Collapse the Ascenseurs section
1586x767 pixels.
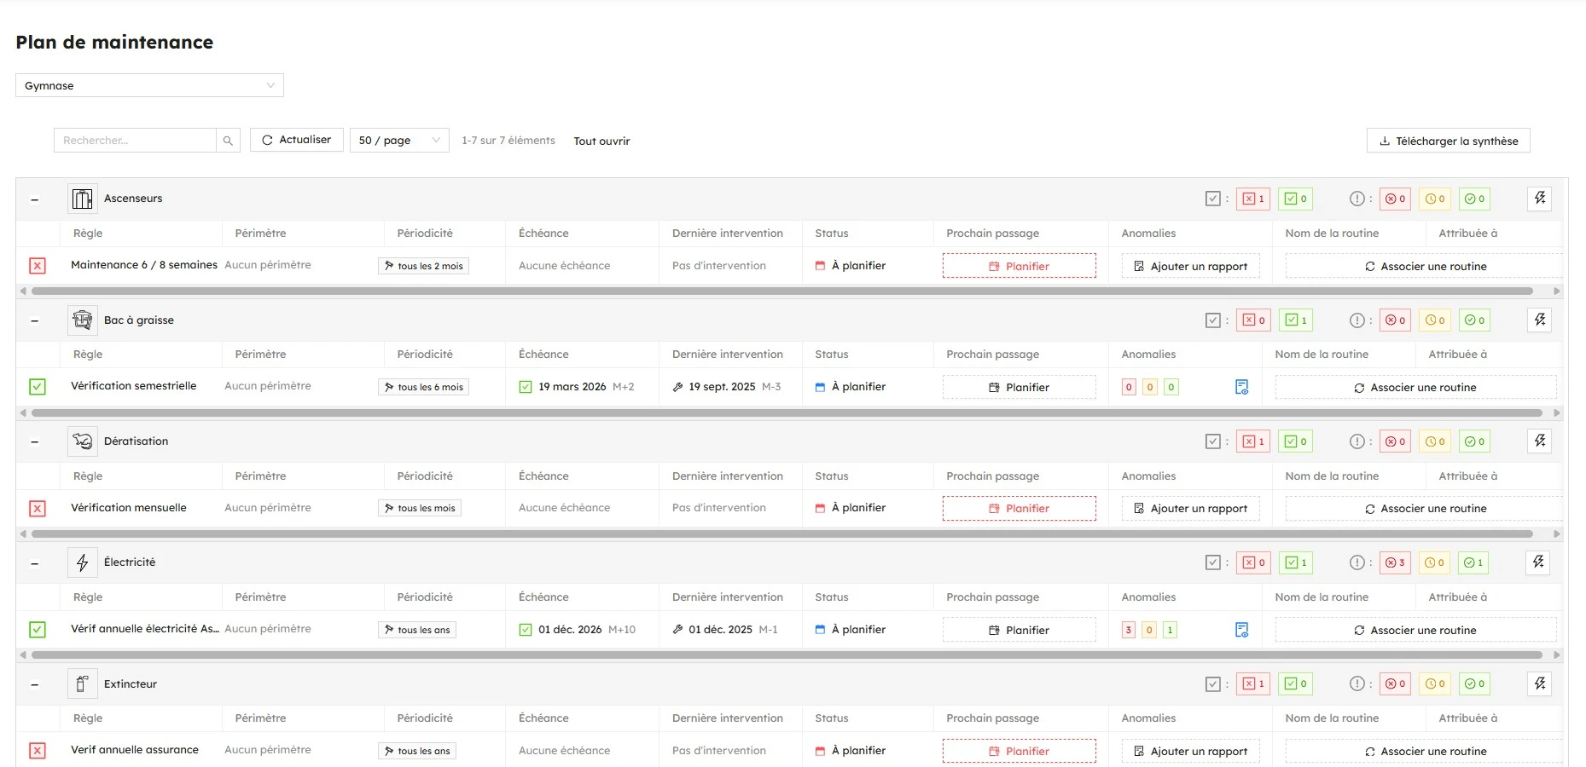tap(35, 199)
